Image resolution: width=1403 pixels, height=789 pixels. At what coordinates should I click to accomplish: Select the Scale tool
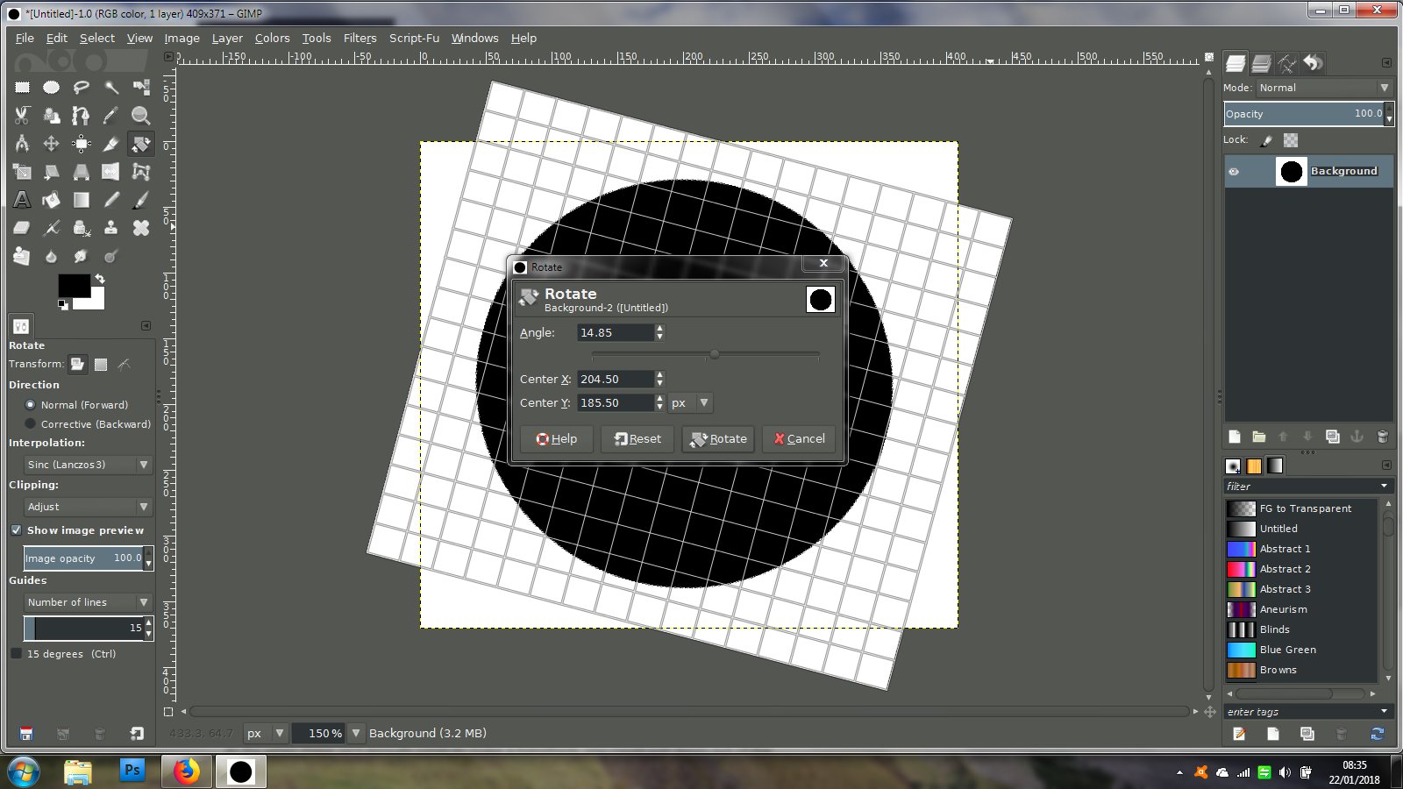[x=22, y=172]
